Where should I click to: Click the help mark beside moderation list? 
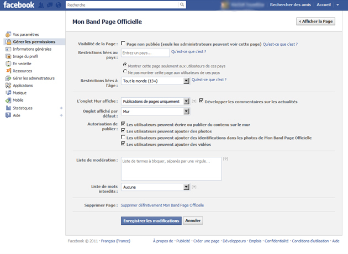pyautogui.click(x=225, y=158)
